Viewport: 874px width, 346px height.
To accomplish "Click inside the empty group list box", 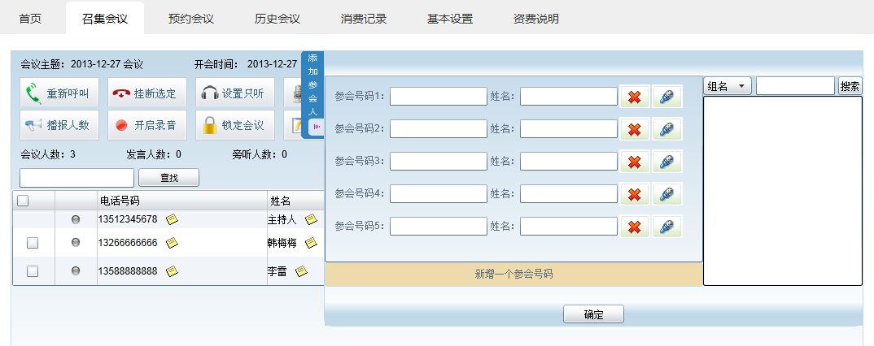I will pyautogui.click(x=783, y=191).
